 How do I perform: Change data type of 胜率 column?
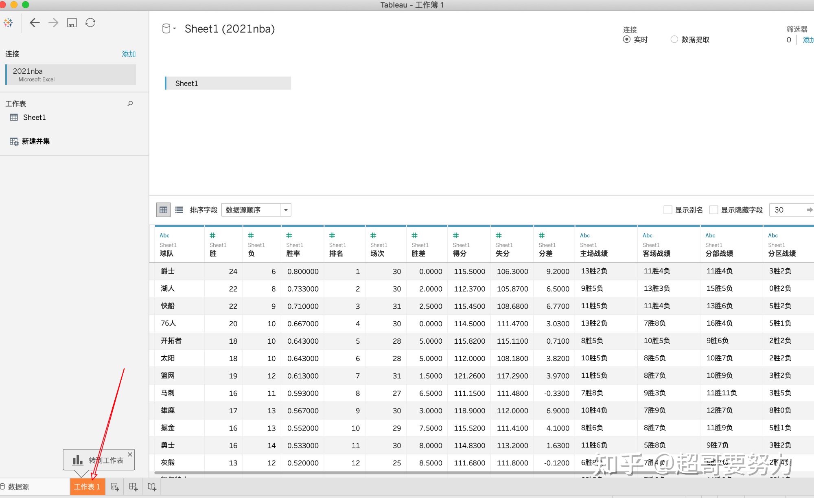[x=289, y=235]
